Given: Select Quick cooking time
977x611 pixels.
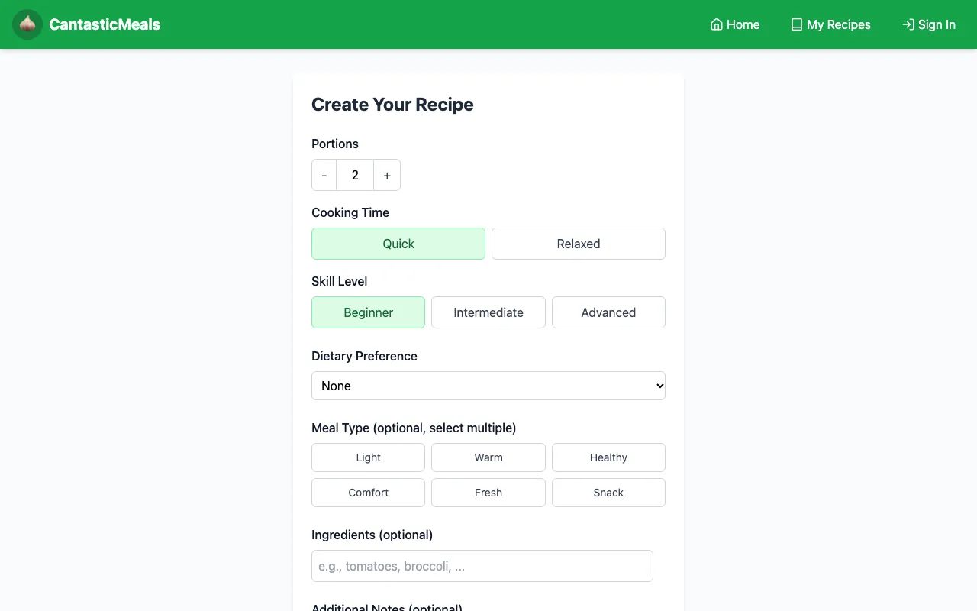Looking at the screenshot, I should 398,244.
